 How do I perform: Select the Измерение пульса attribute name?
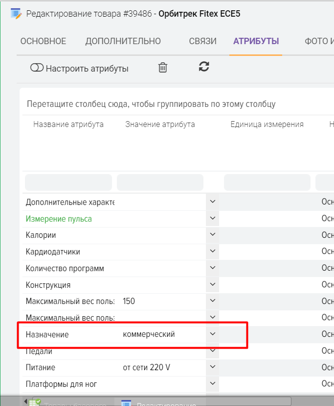(59, 219)
